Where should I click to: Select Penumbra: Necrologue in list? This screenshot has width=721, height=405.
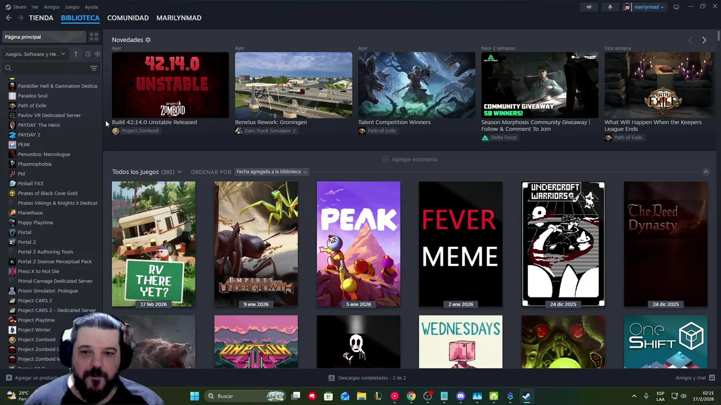pyautogui.click(x=44, y=154)
